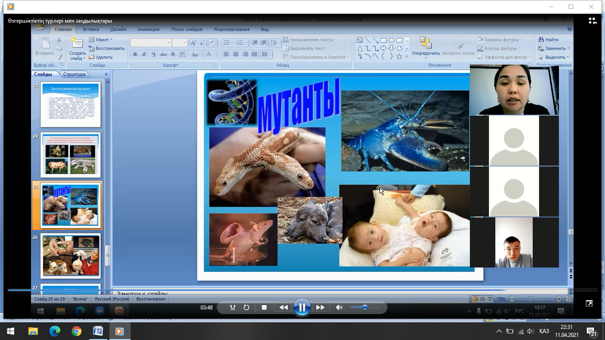Adjust the player volume slider
This screenshot has width=605, height=340.
point(365,307)
